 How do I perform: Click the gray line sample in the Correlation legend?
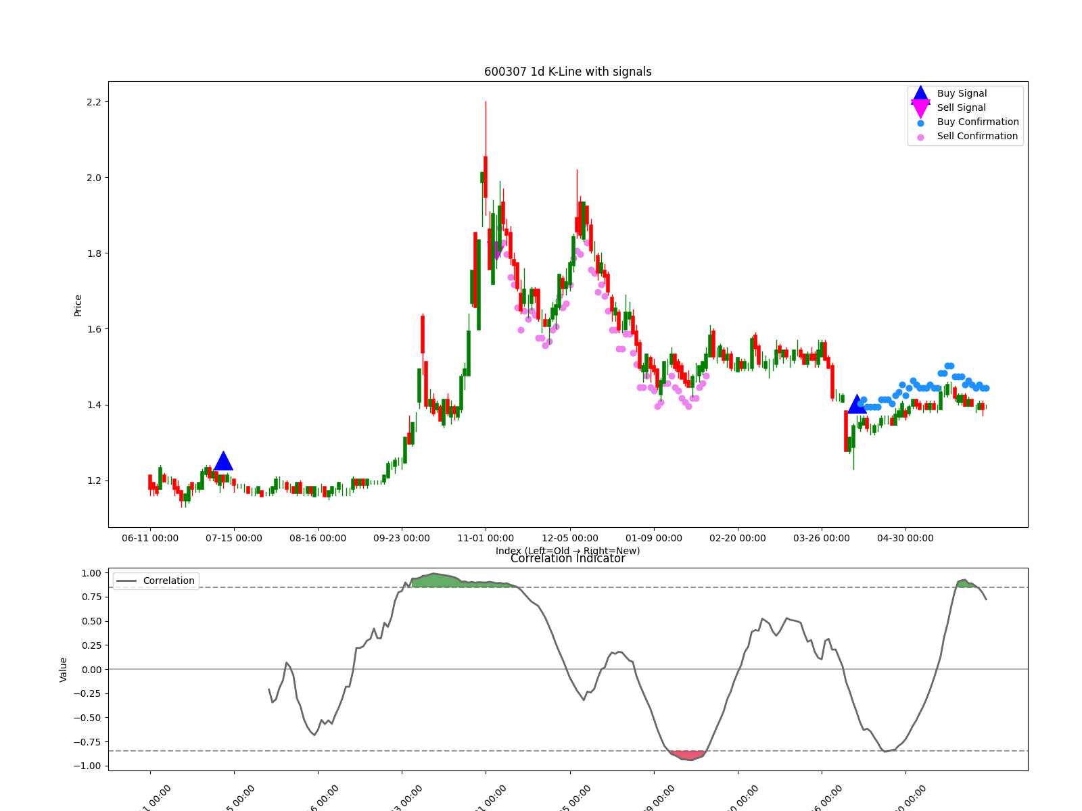126,581
